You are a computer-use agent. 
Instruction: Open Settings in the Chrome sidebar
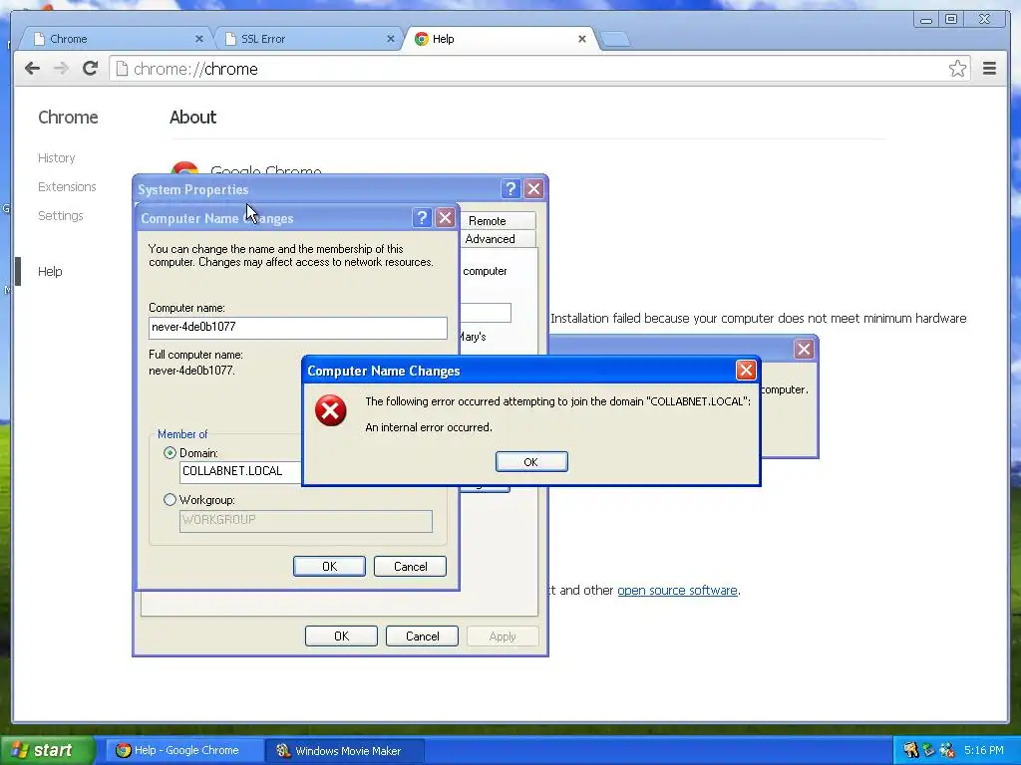click(x=60, y=215)
